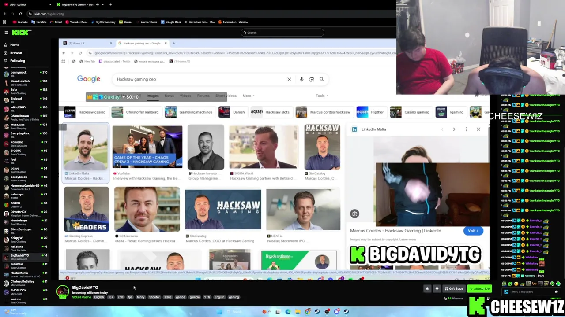The width and height of the screenshot is (565, 317).
Task: Select the Xenathewitch channel in sidebar
Action: 24,82
